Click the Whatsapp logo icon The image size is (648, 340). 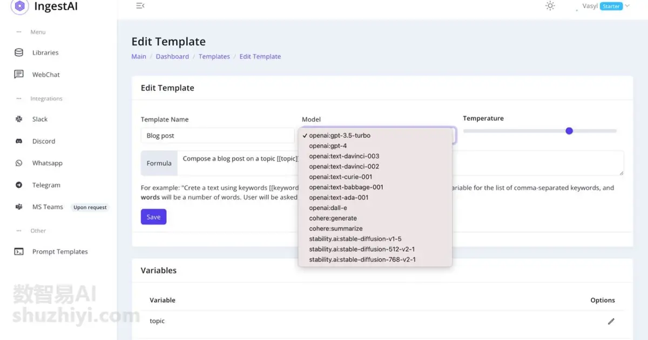click(x=19, y=163)
